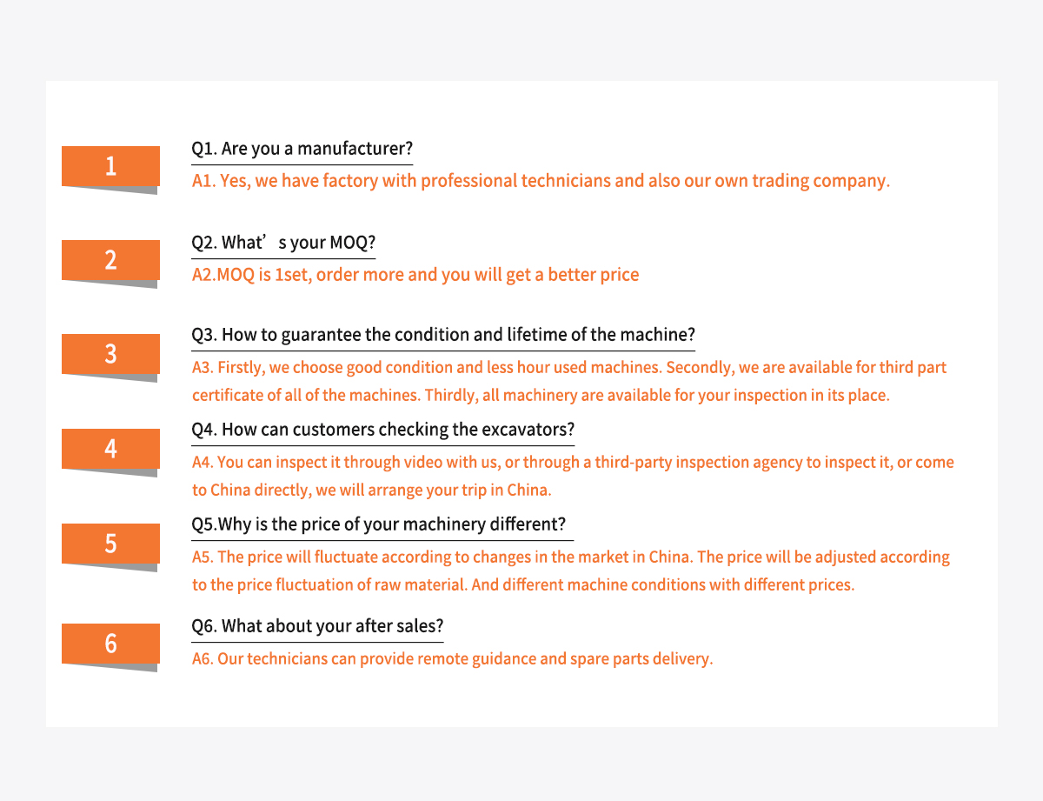Screen dimensions: 1043x801
Task: Click answer A2 about MOQ being 1set
Action: (x=415, y=276)
